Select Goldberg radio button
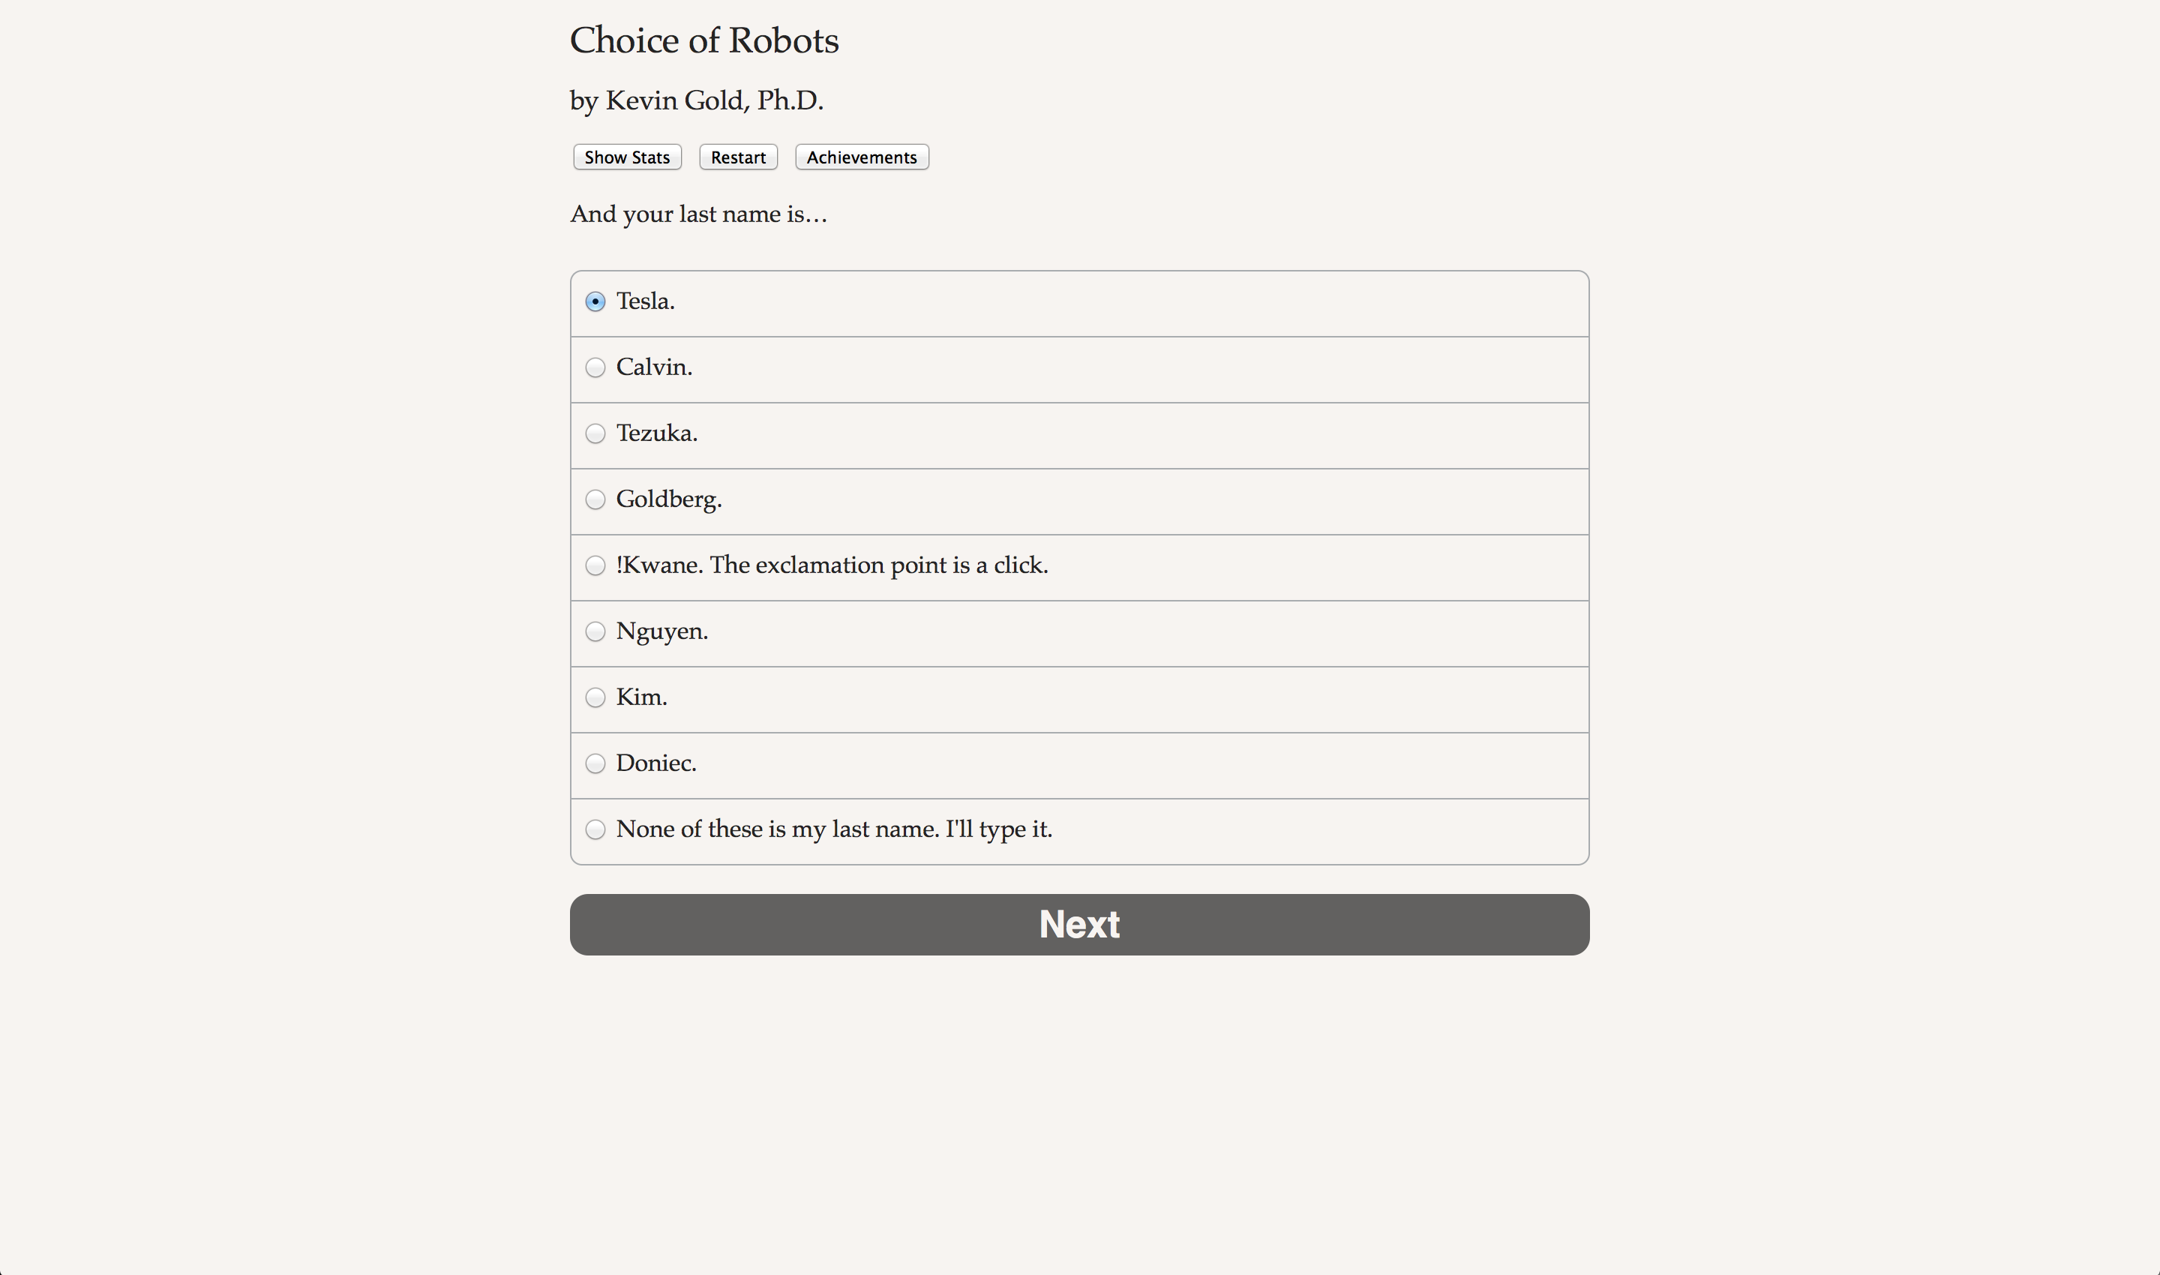Viewport: 2160px width, 1275px height. coord(595,499)
